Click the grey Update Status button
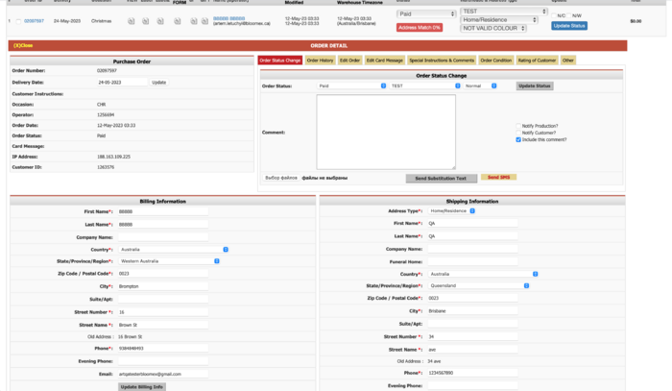The height and width of the screenshot is (391, 672). pos(535,86)
